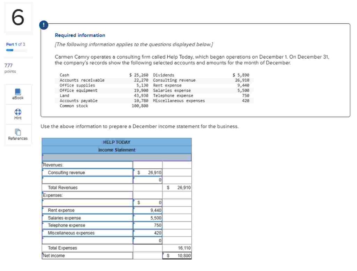Click the 5,500 salaries amount field

(x=147, y=218)
